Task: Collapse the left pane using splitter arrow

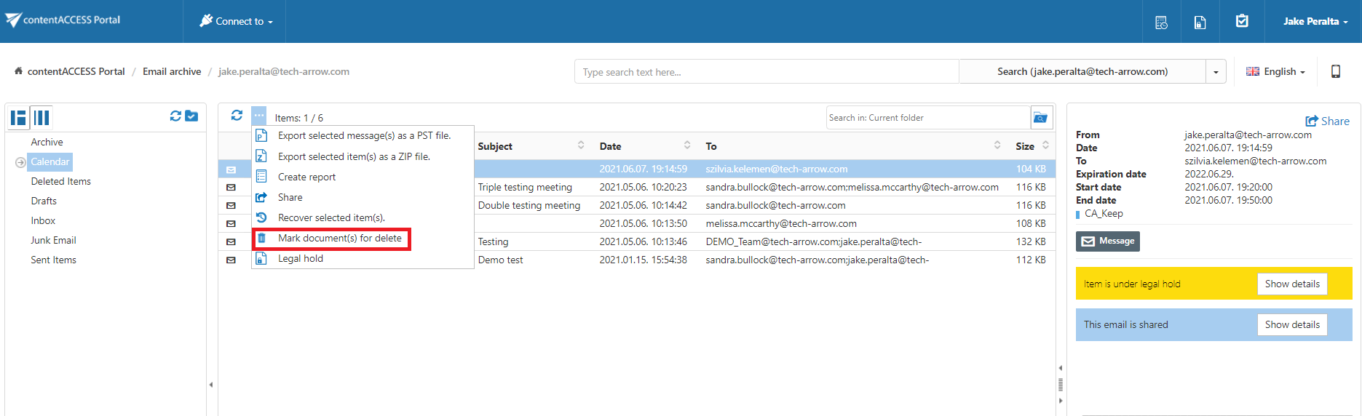Action: pyautogui.click(x=211, y=385)
